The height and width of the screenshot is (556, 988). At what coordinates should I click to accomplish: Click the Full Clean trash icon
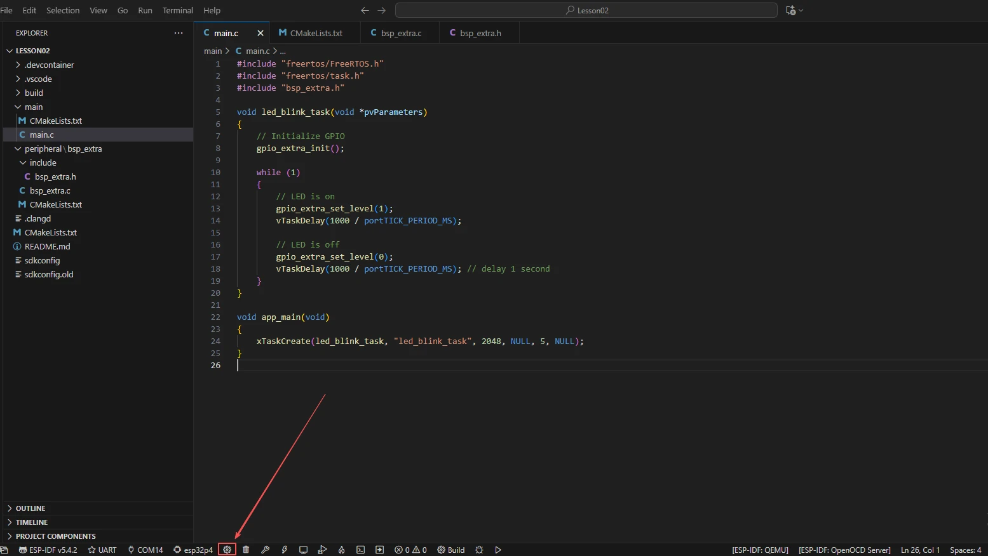pos(246,550)
